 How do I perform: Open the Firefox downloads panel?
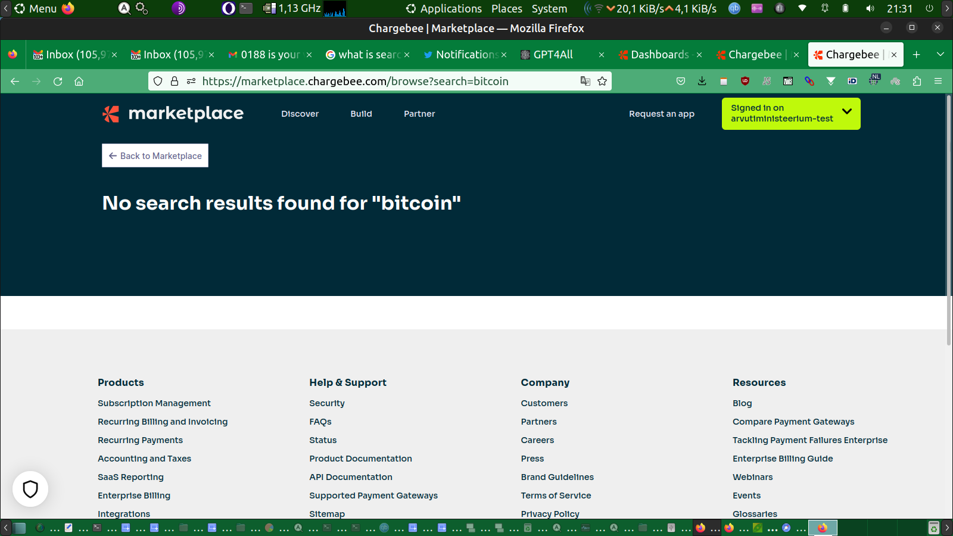pos(702,81)
